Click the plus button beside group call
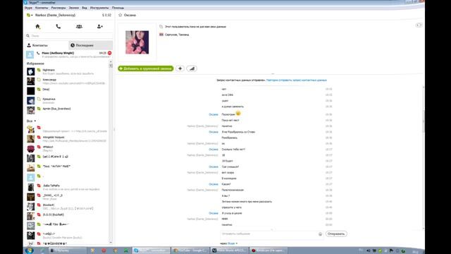 click(x=180, y=68)
